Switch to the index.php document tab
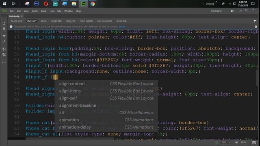 coord(14,16)
